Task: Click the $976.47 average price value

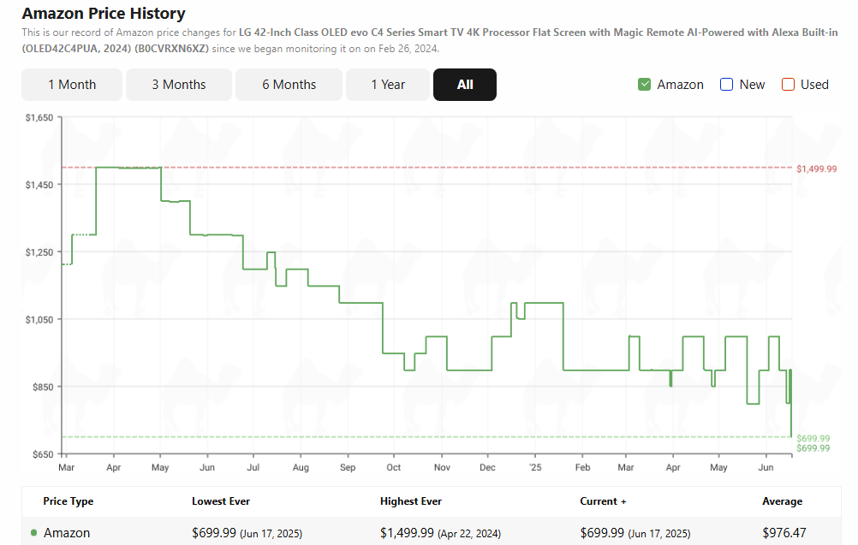Action: 784,533
